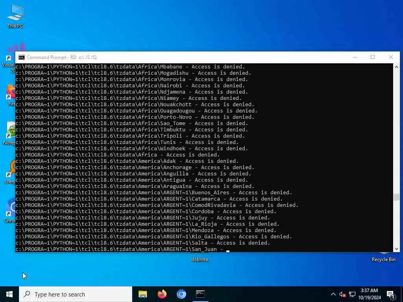Click the Africa\Ndjamena output line
This screenshot has height=302, width=403.
coord(132,92)
